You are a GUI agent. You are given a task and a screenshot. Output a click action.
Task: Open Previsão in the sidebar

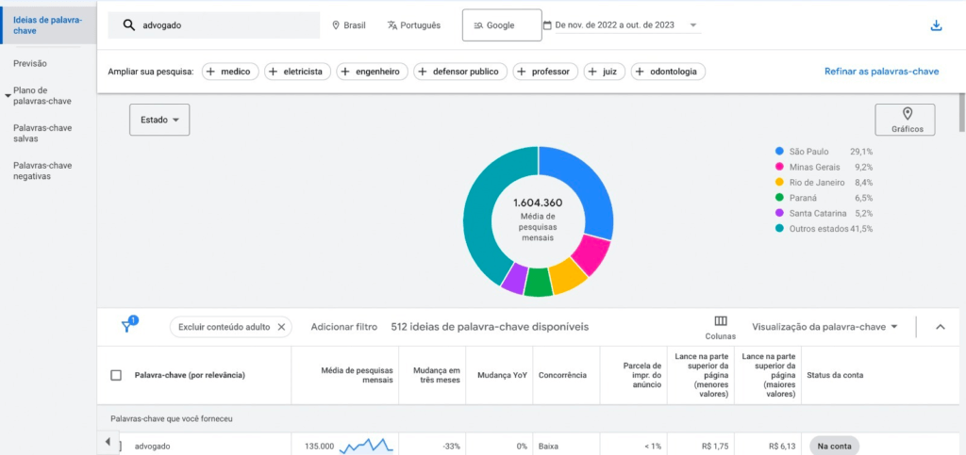coord(30,63)
